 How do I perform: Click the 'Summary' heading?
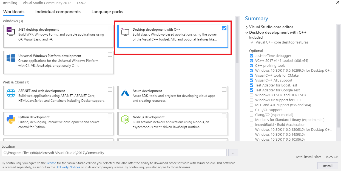[x=257, y=18]
